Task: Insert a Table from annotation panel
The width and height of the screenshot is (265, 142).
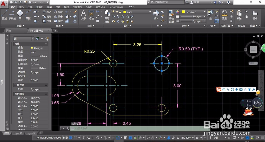Action: (98, 21)
